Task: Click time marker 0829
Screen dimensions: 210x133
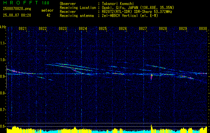Action: pos(183,29)
